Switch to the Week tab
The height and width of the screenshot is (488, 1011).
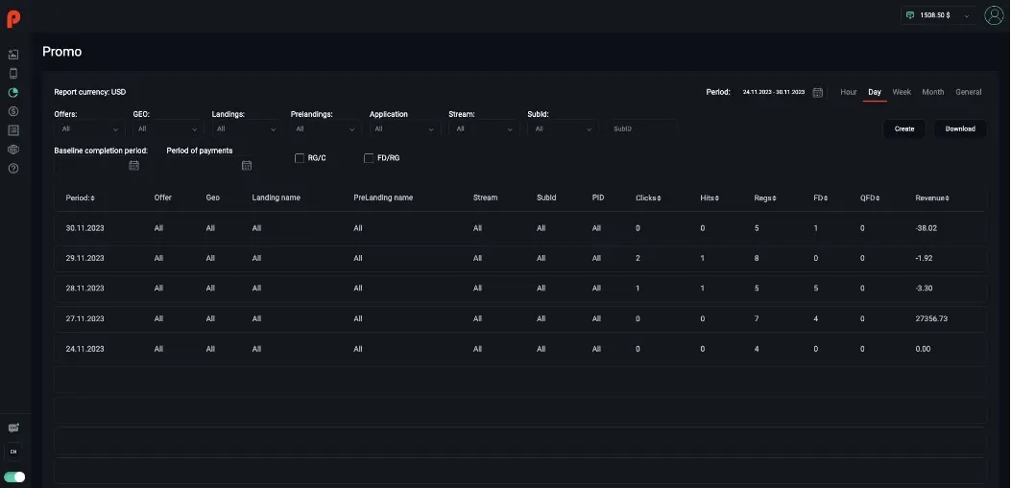pyautogui.click(x=902, y=92)
